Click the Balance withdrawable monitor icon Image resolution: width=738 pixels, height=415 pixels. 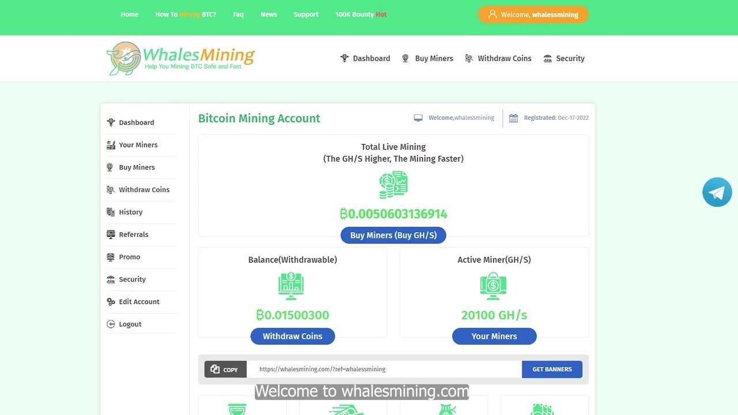point(291,285)
